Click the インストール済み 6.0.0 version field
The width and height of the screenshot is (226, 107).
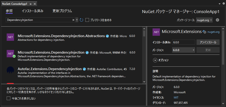pos(183,42)
